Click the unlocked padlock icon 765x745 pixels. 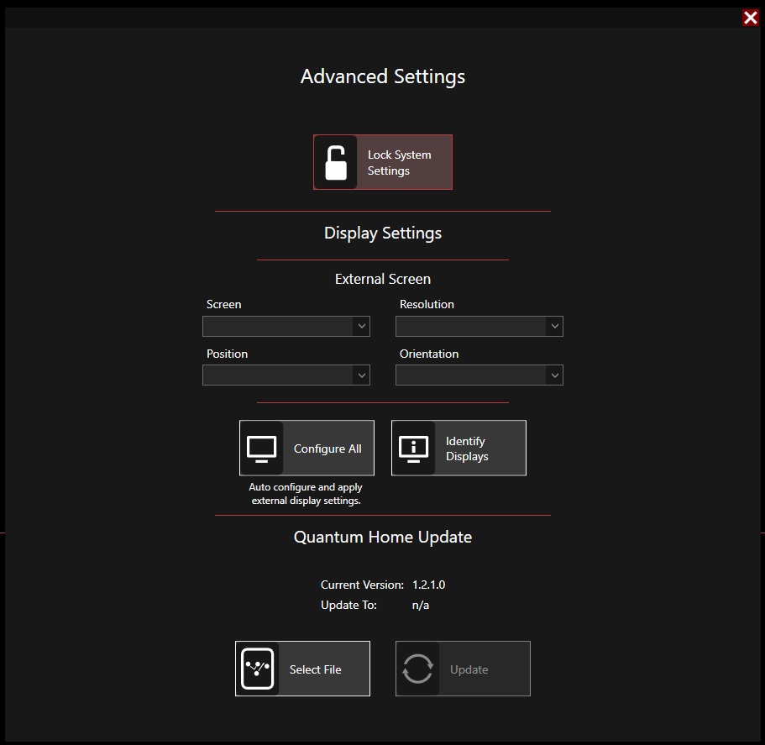[336, 162]
